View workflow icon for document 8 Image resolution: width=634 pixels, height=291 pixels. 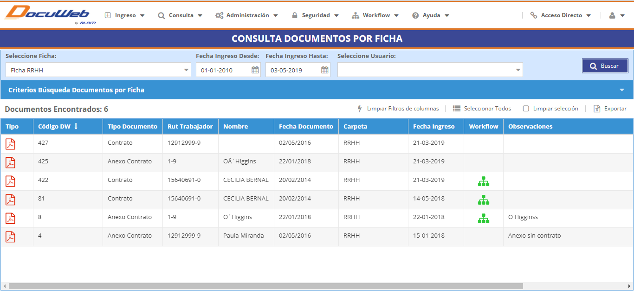pyautogui.click(x=484, y=219)
